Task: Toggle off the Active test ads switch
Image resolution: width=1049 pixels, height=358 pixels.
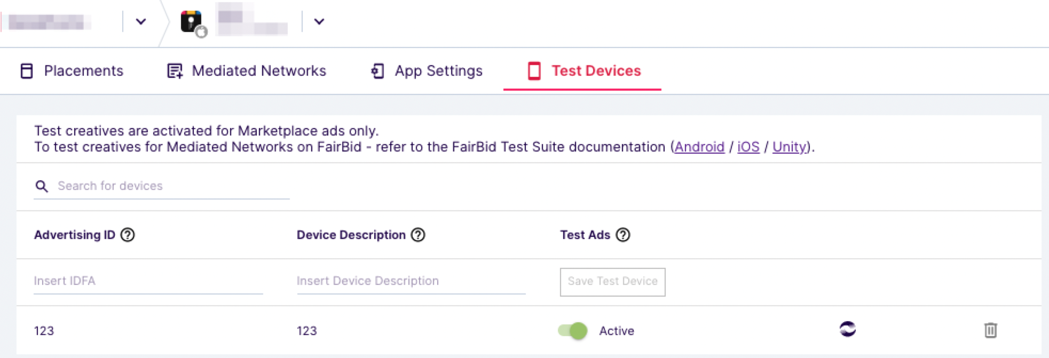Action: pyautogui.click(x=573, y=331)
